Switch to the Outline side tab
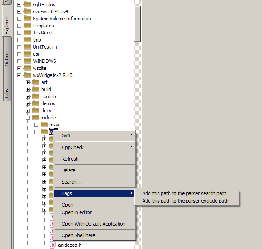This screenshot has height=249, width=262. click(x=7, y=59)
